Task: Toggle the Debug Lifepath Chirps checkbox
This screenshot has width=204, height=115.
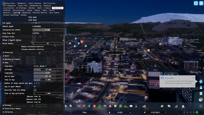Action: (x=34, y=40)
